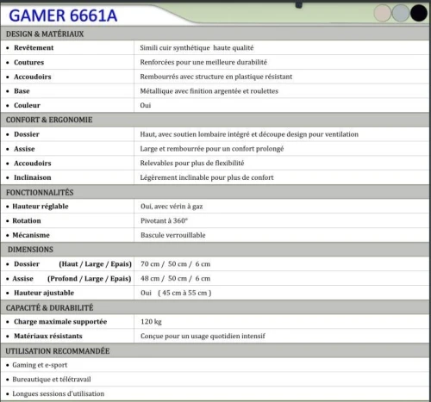Click the Matériaux résistants label
Viewport: 431px width, 402px height.
pyautogui.click(x=48, y=336)
